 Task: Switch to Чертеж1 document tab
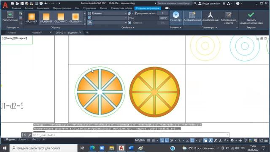click(37, 33)
